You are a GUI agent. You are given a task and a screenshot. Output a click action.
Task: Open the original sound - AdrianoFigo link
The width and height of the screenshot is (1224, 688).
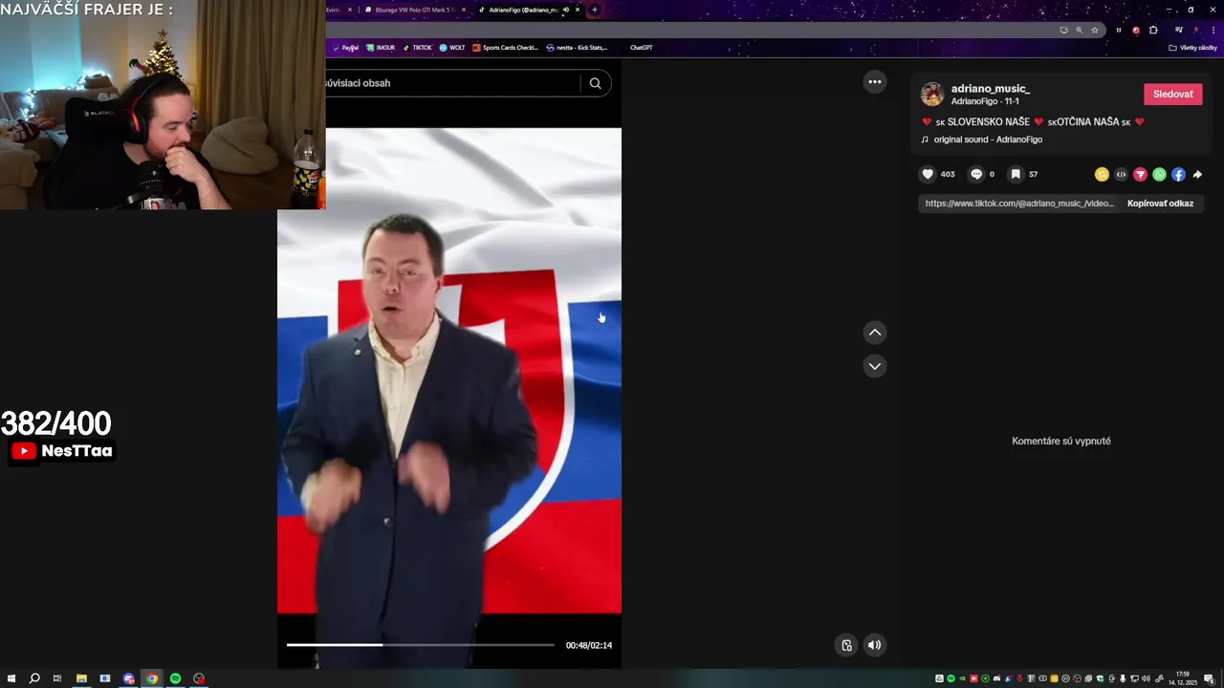(988, 140)
